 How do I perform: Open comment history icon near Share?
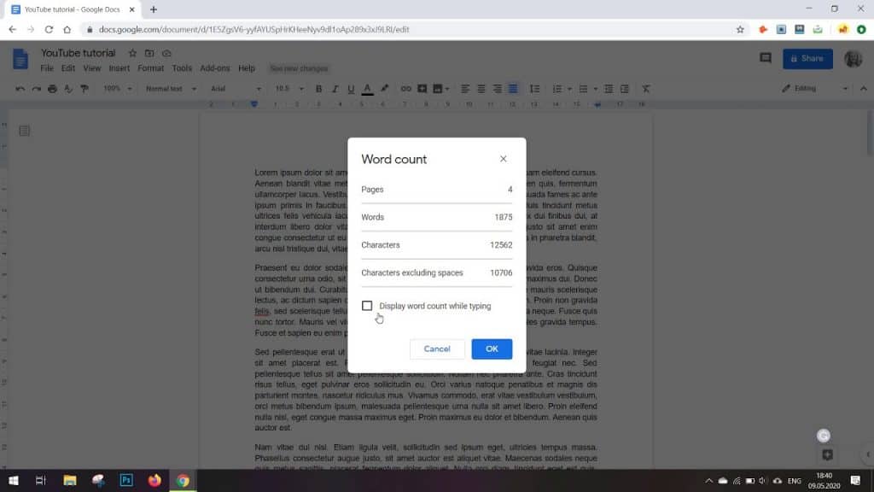pos(765,58)
